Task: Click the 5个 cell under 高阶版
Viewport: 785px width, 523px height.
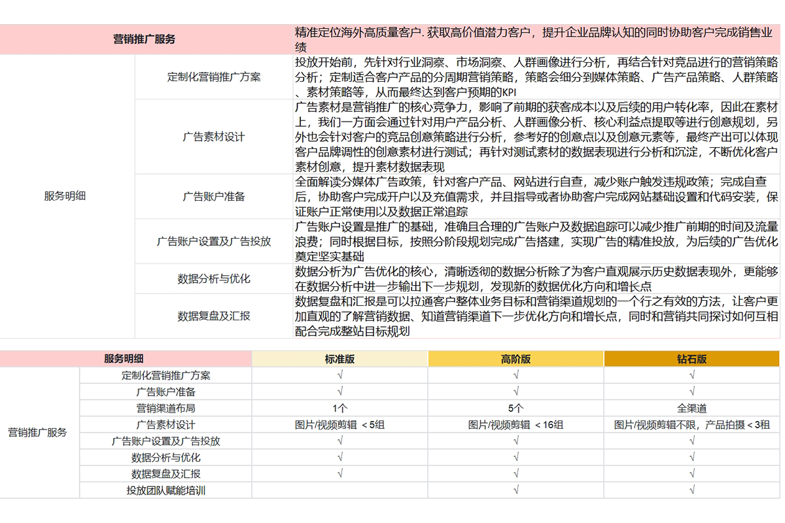Action: (515, 408)
